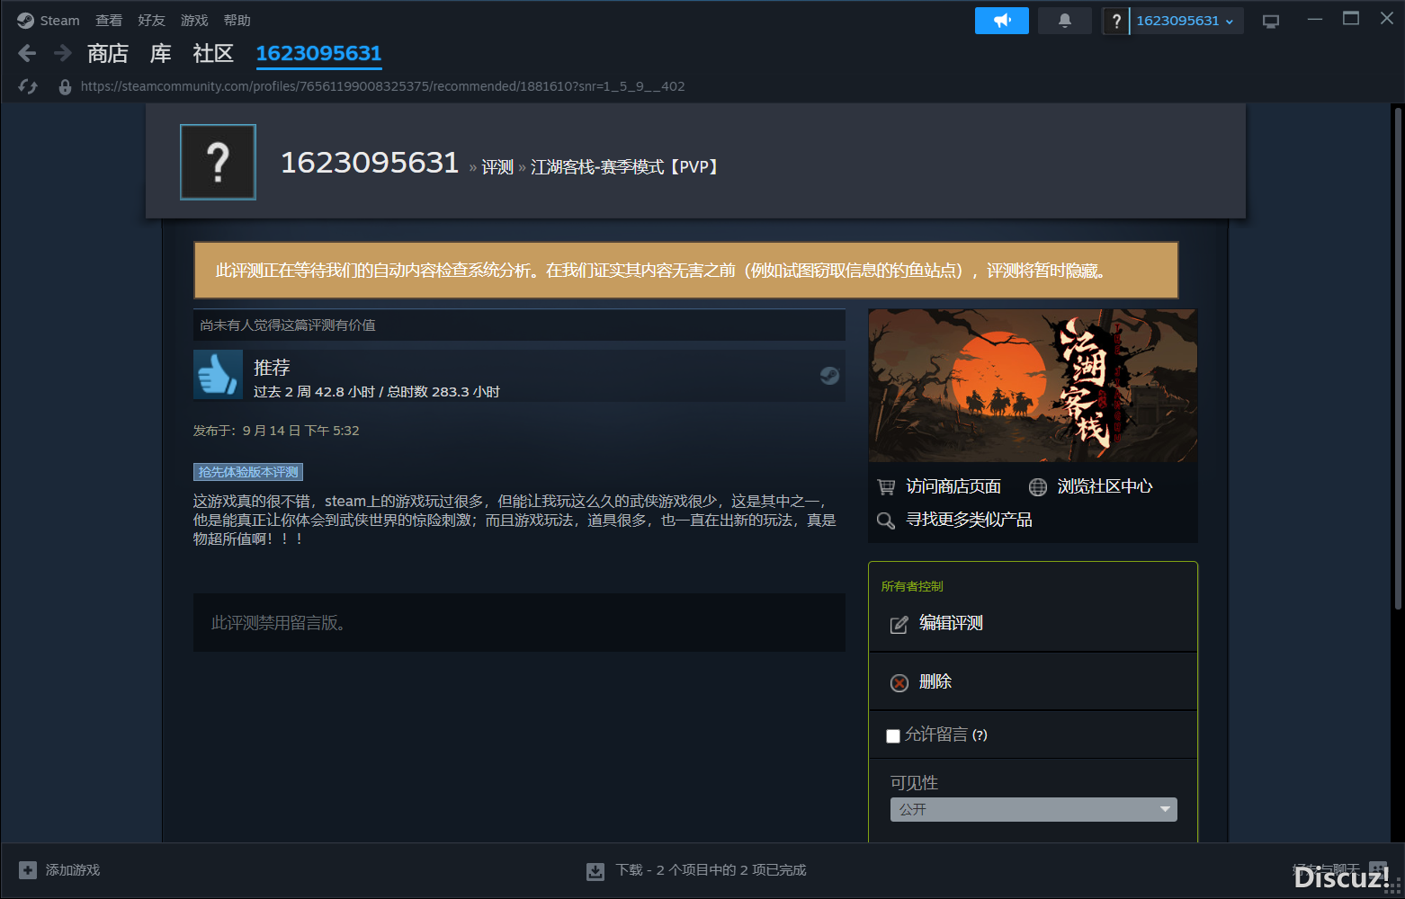Image resolution: width=1405 pixels, height=899 pixels.
Task: Expand the 1623095631 account dropdown
Action: point(1186,21)
